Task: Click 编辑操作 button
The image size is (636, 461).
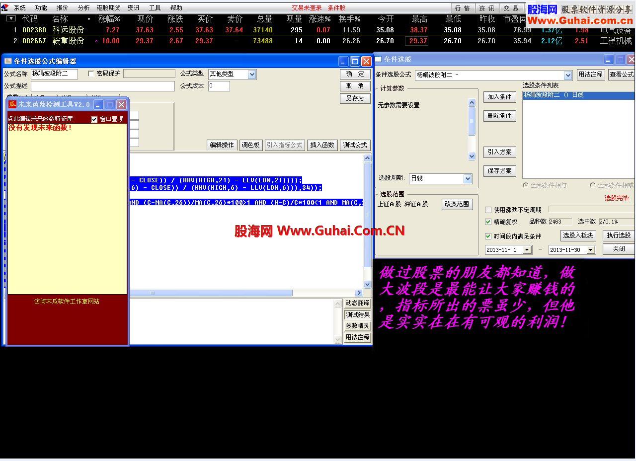Action: pos(222,145)
